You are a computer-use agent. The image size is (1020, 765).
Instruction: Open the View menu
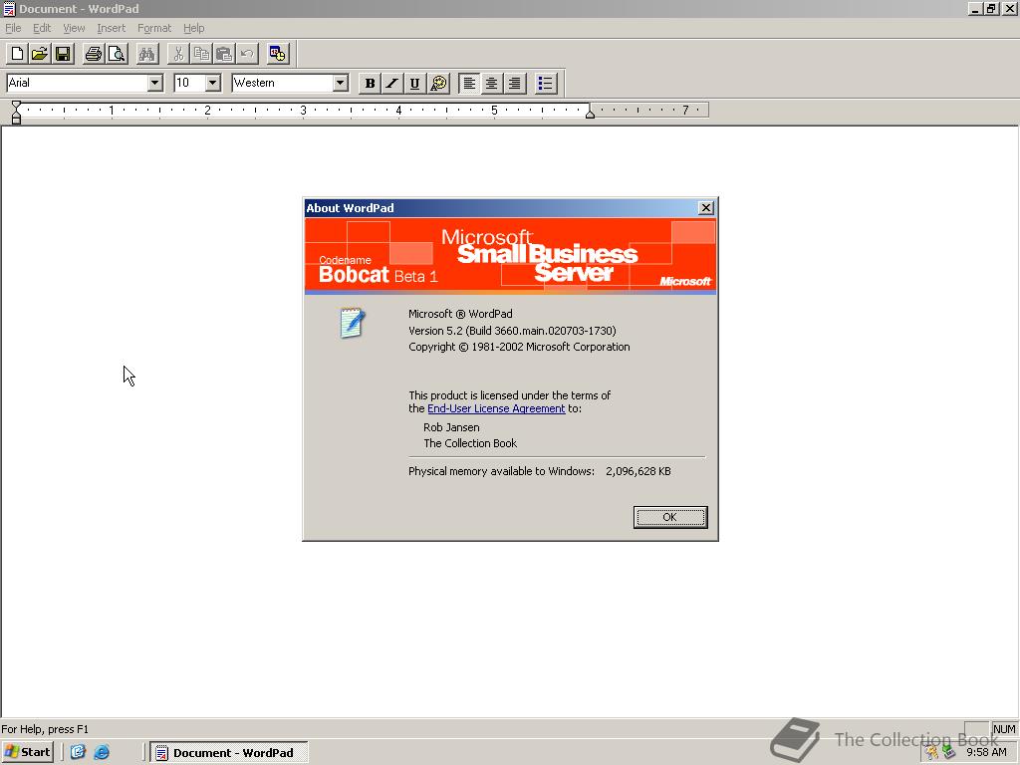[x=74, y=28]
